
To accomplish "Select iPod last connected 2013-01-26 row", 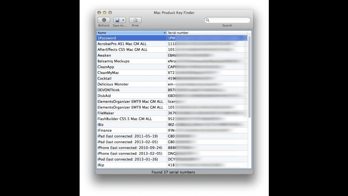I will click(172, 159).
